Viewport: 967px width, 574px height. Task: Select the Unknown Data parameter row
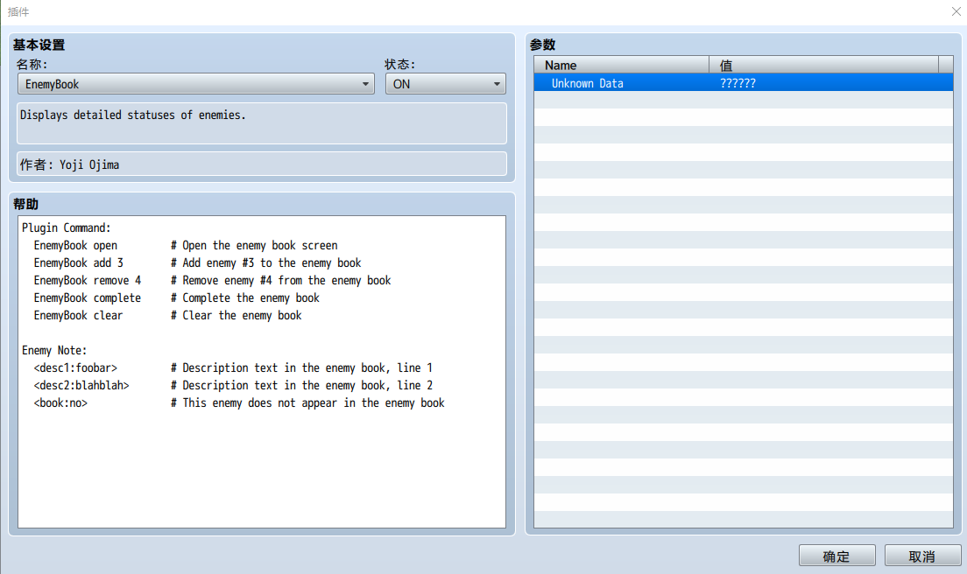[x=743, y=83]
